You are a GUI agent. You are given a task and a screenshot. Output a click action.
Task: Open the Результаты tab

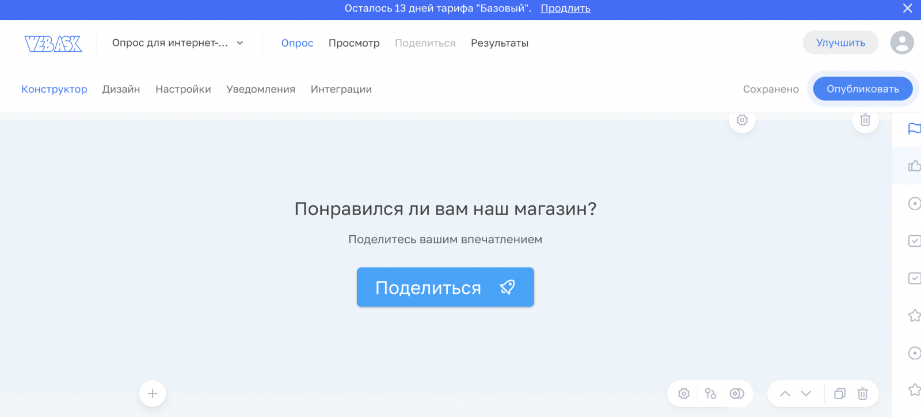coord(500,43)
